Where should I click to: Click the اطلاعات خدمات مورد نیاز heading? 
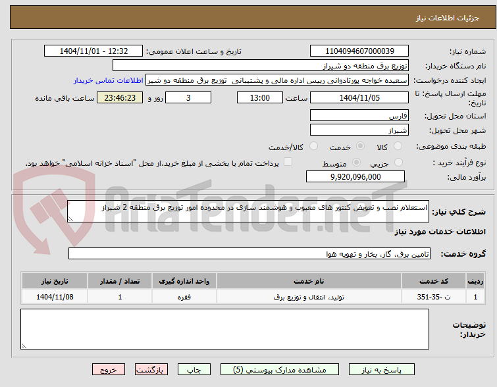[x=440, y=232]
